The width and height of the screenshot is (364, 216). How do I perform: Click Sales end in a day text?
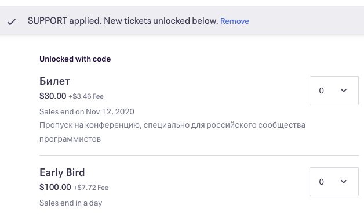point(71,203)
